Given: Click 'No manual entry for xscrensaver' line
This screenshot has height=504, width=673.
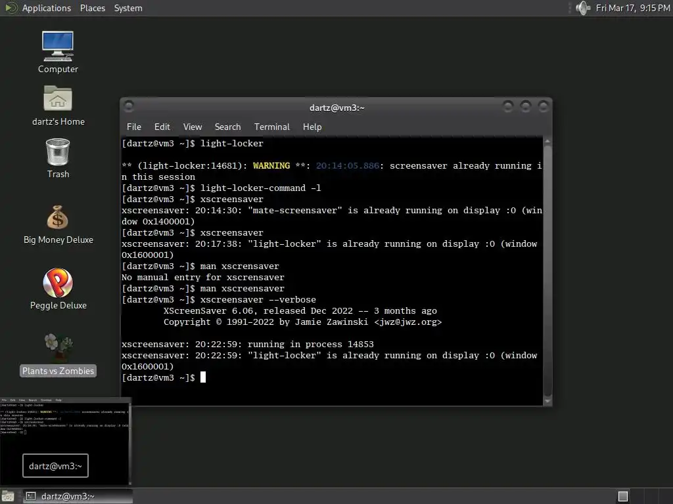Looking at the screenshot, I should (202, 278).
